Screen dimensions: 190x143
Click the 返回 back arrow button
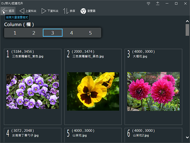point(8,11)
